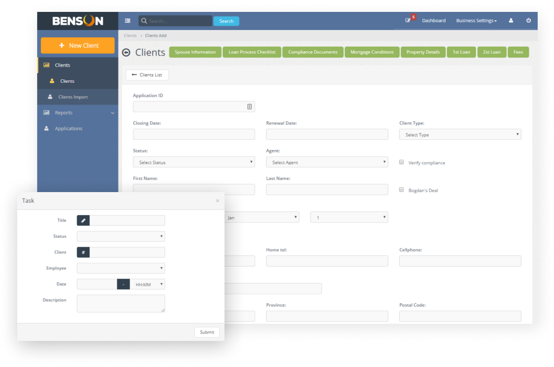Open the Fees tab
This screenshot has height=367, width=554.
tap(518, 52)
